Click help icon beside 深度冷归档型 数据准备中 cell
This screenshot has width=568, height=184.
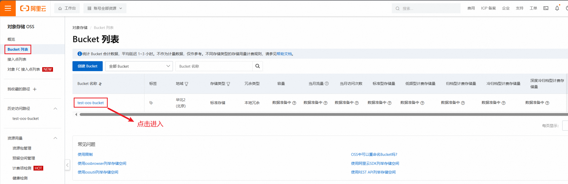tap(547, 103)
